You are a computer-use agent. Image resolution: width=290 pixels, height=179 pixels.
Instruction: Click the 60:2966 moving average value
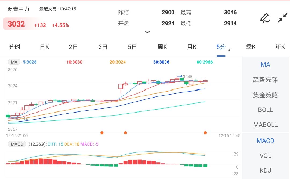click(x=205, y=62)
